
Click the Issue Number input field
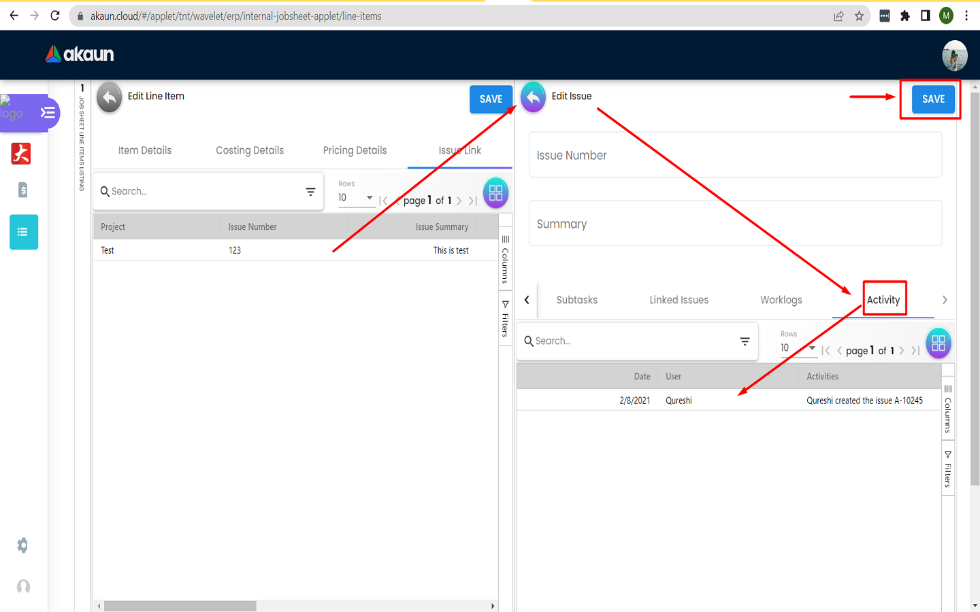pyautogui.click(x=735, y=155)
